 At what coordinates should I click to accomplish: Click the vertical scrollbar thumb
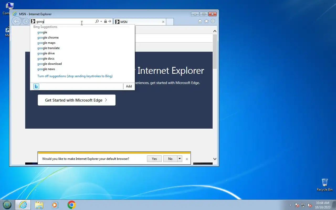[215, 51]
